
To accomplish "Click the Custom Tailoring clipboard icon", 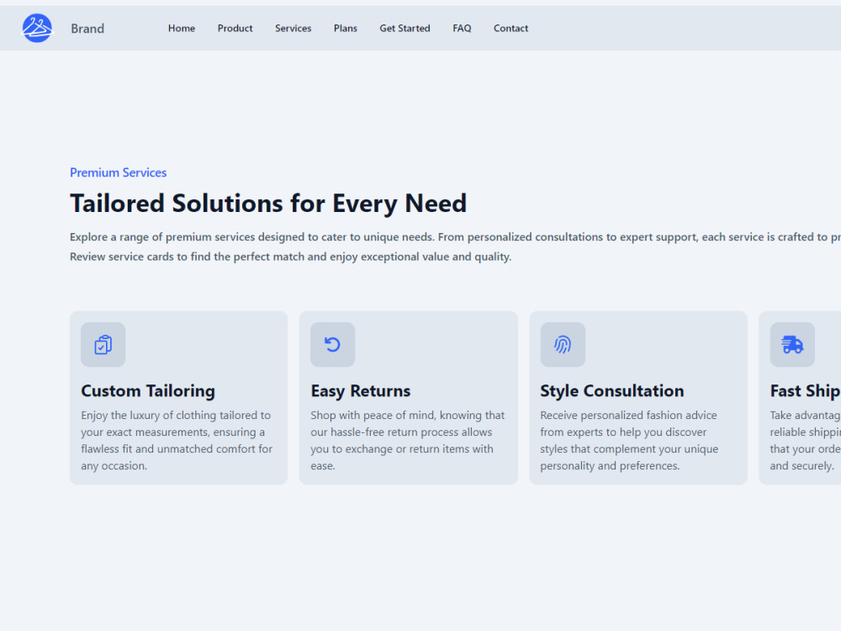I will coord(103,344).
